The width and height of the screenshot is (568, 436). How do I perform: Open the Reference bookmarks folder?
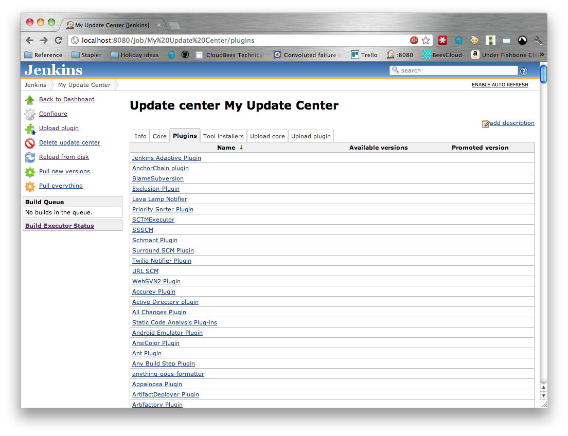tap(43, 55)
